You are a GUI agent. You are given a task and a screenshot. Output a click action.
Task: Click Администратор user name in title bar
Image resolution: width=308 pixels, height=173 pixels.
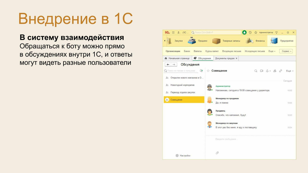click(266, 32)
